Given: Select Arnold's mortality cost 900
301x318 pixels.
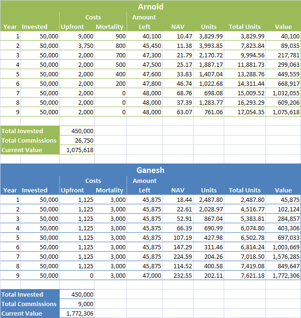Looking at the screenshot, I should (120, 36).
